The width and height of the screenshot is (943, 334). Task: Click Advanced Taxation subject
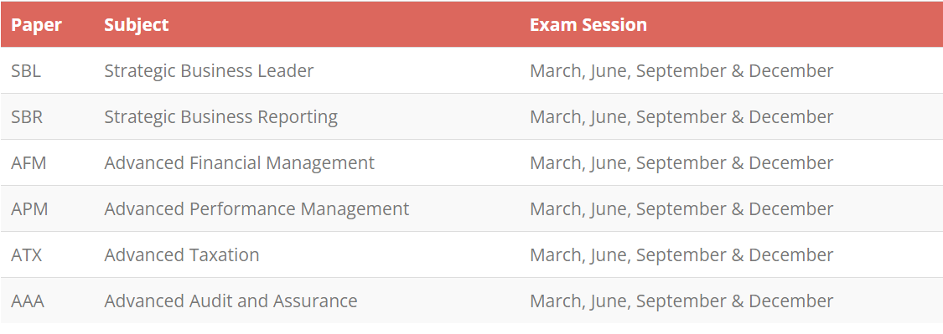[x=182, y=254]
